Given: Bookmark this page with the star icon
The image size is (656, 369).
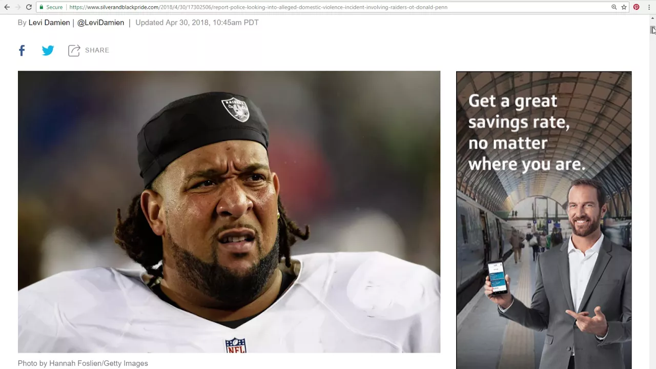Looking at the screenshot, I should [624, 7].
